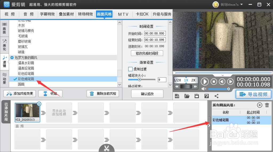
Task: Select 2X playback speed
Action: pyautogui.click(x=194, y=80)
